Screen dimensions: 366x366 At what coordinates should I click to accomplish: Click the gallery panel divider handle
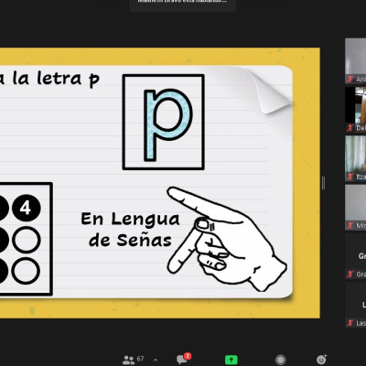pyautogui.click(x=323, y=183)
